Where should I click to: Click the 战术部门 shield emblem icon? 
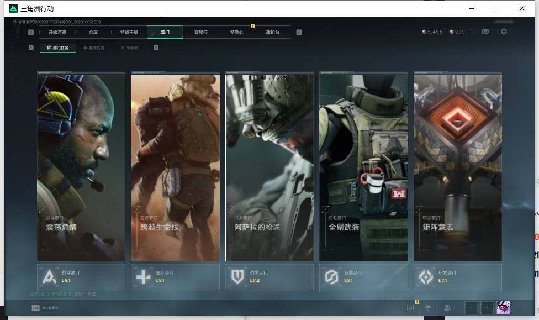coord(237,277)
